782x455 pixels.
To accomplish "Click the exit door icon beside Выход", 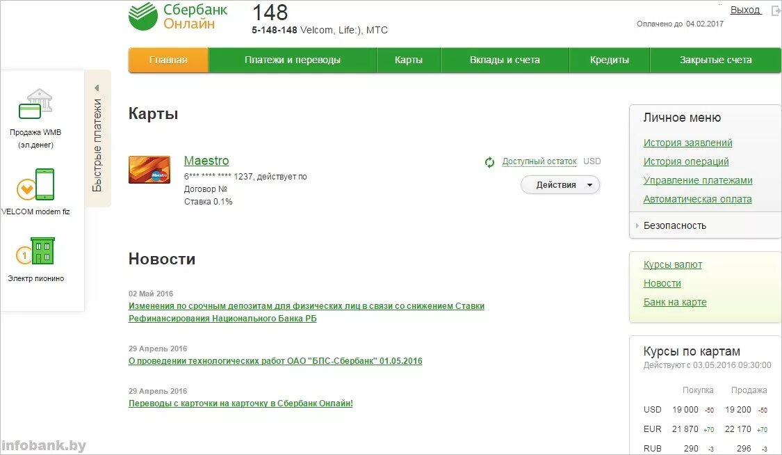I will 776,10.
